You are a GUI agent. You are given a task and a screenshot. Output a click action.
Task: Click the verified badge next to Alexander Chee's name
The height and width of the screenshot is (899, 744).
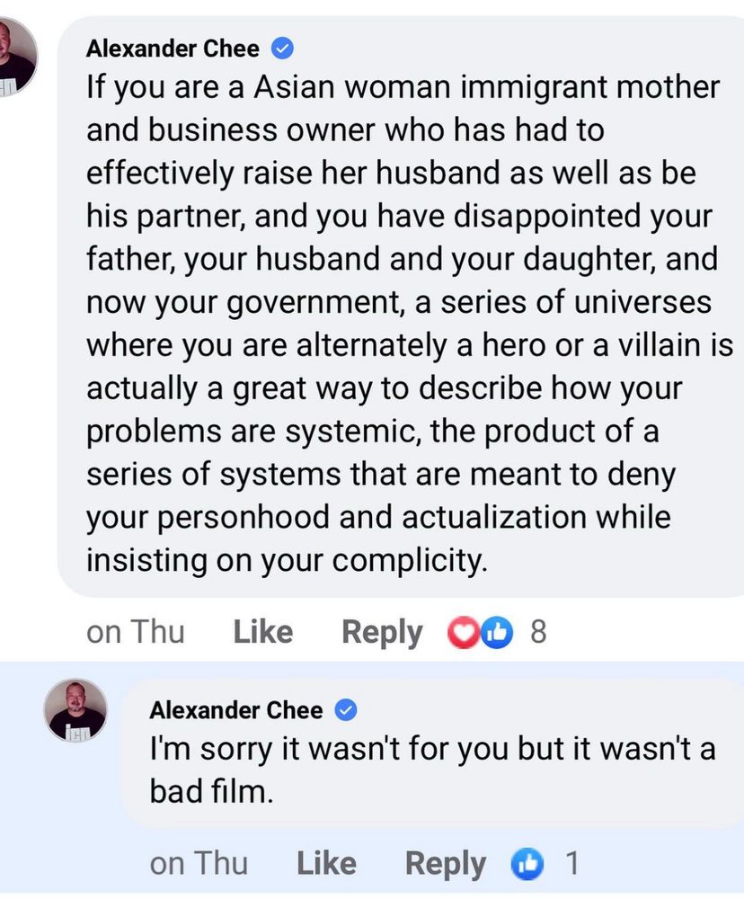pos(283,48)
